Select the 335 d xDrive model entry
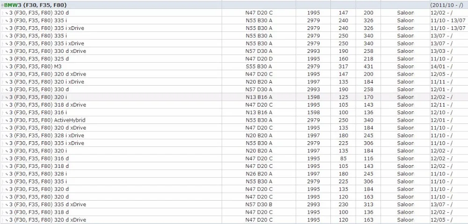The width and height of the screenshot is (468, 224). (x=48, y=205)
